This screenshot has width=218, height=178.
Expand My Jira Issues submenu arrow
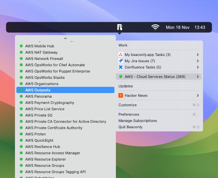[x=198, y=61]
